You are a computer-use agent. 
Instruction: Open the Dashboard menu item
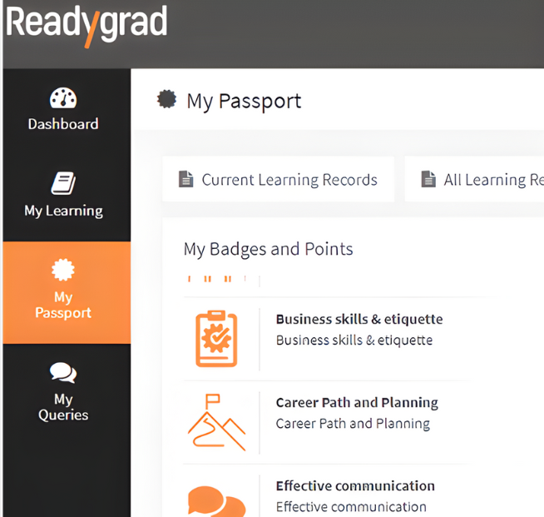pyautogui.click(x=63, y=124)
